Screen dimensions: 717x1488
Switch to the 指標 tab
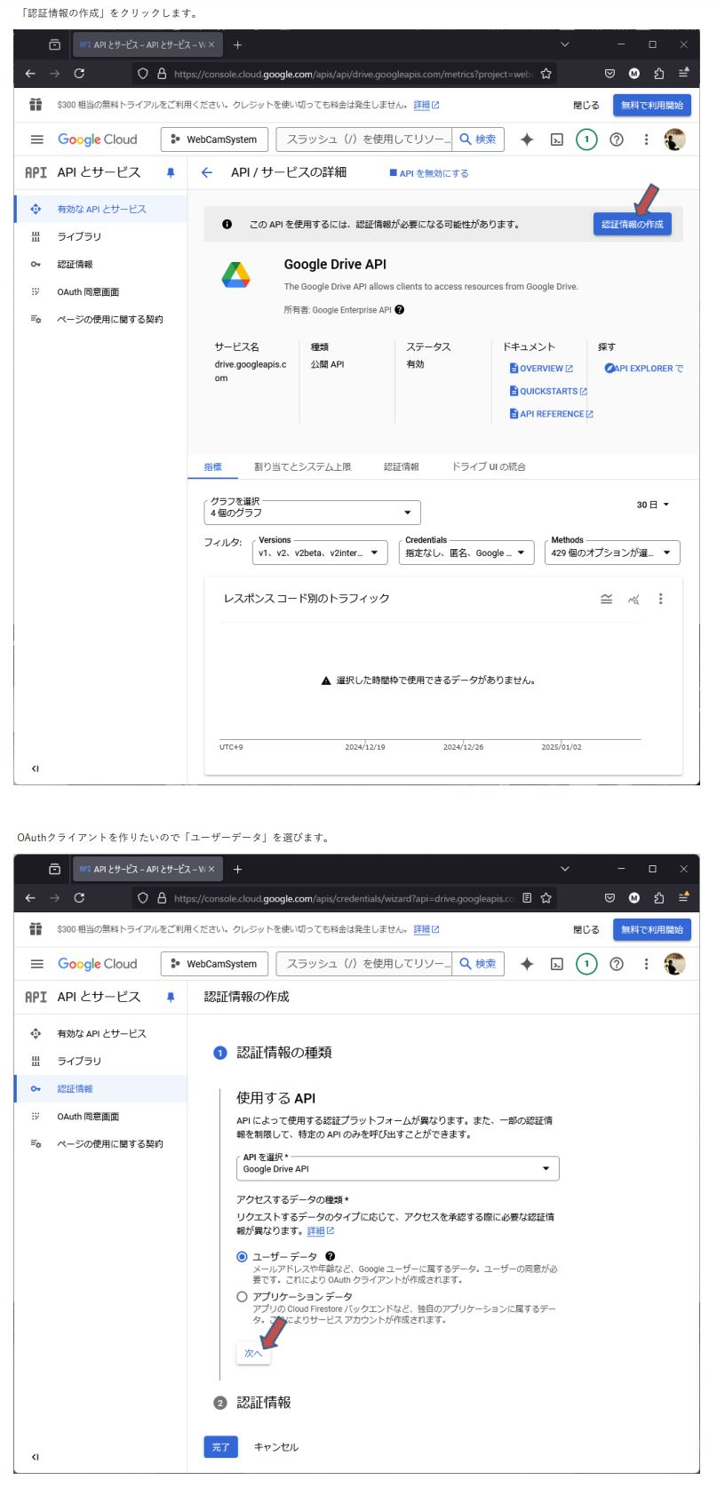click(213, 466)
